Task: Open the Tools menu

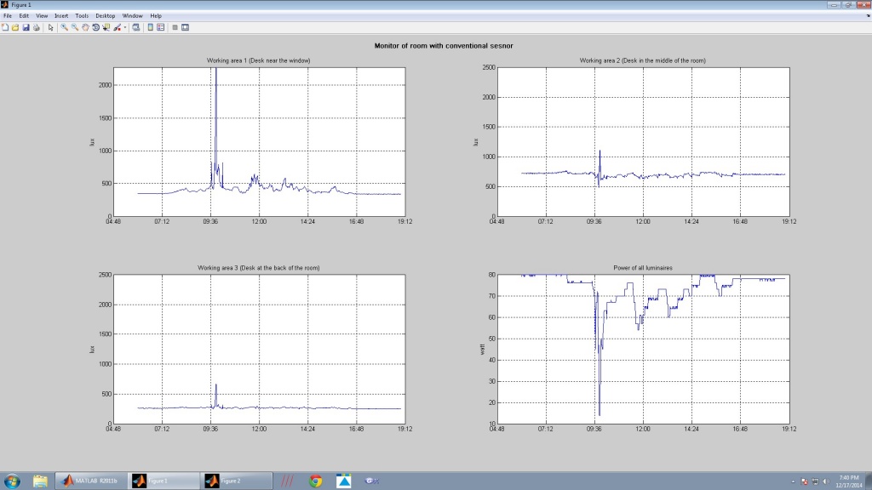Action: point(82,15)
